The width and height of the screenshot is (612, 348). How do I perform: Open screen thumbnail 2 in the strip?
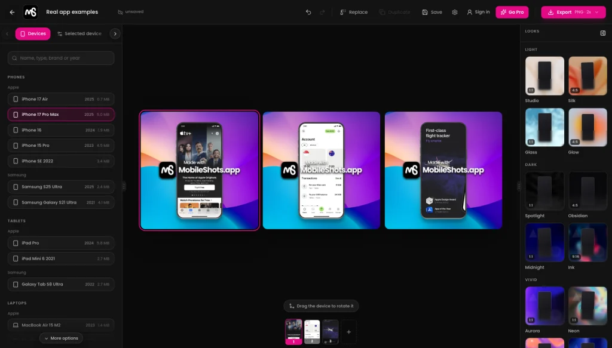pyautogui.click(x=312, y=332)
